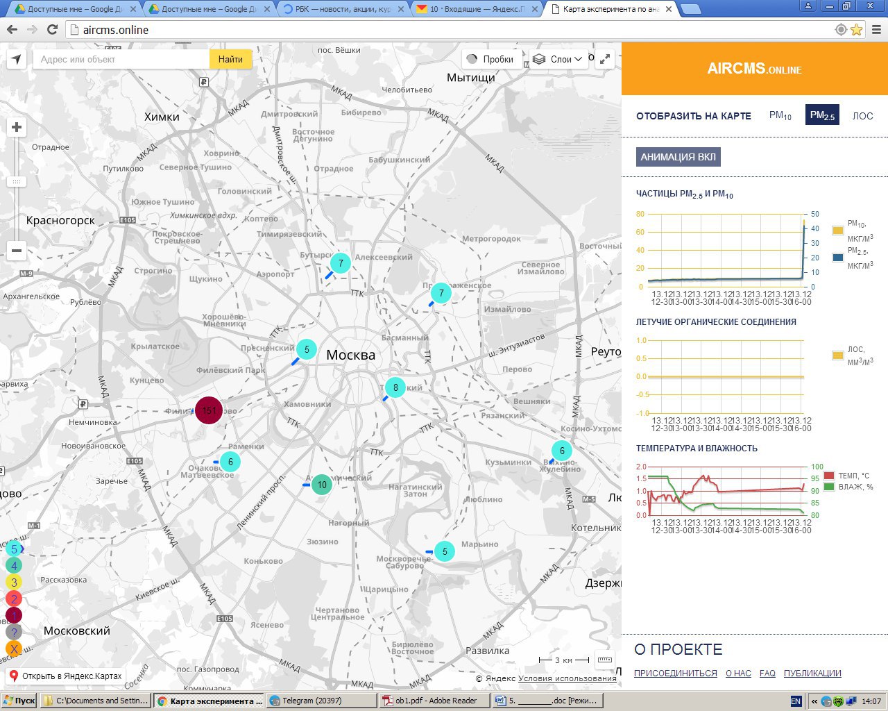Show hidden tray icons with the double arrow
The width and height of the screenshot is (888, 711).
(814, 701)
